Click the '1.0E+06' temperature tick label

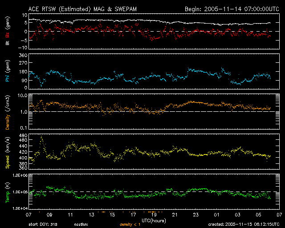pos(20,175)
